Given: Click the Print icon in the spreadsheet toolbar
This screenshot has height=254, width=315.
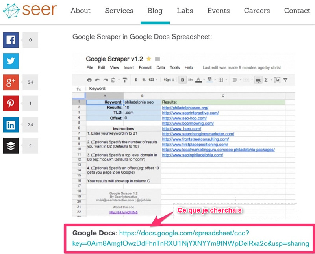Looking at the screenshot, I should [x=89, y=80].
